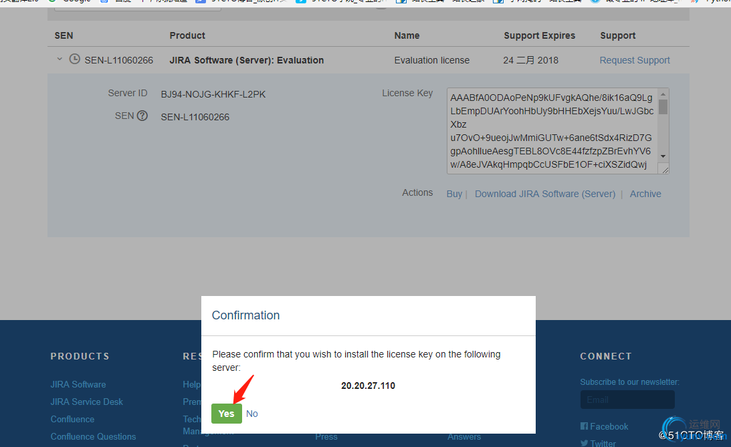This screenshot has height=447, width=731.
Task: Click the Support column header
Action: [x=618, y=35]
